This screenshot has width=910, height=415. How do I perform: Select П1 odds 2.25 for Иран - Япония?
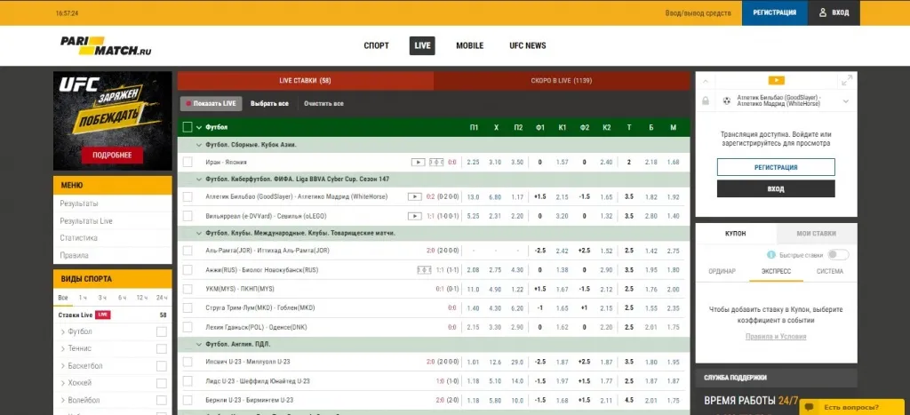[x=473, y=162]
